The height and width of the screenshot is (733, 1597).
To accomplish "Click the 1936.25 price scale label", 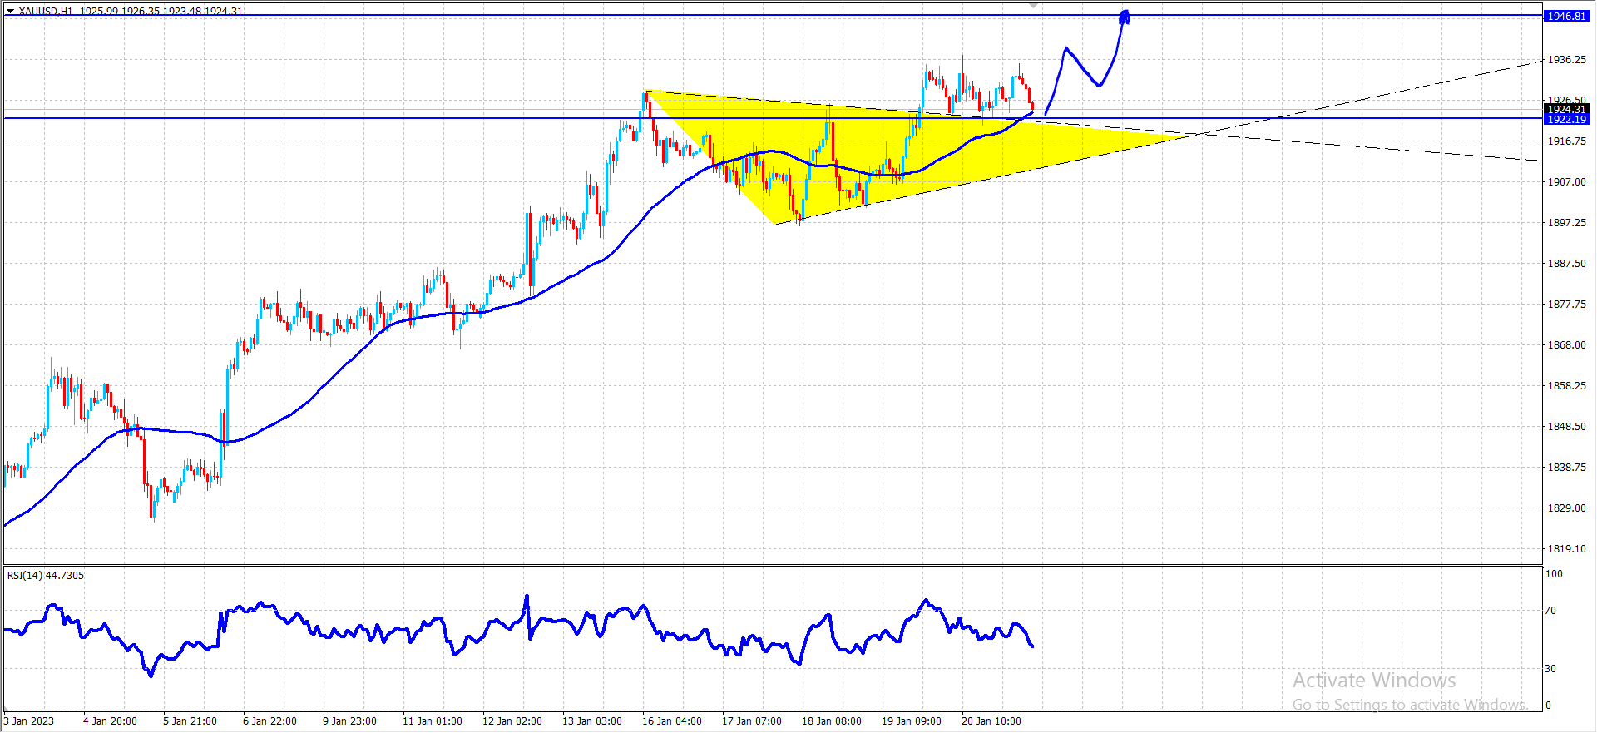I will point(1566,59).
